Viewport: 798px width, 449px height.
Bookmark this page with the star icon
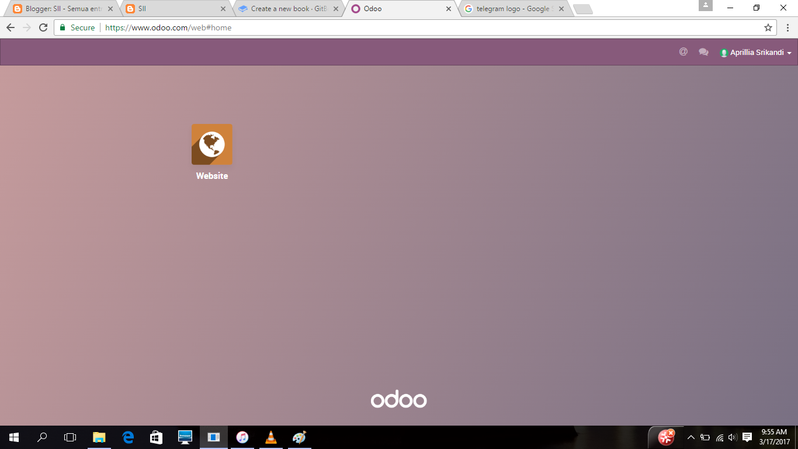pyautogui.click(x=768, y=27)
